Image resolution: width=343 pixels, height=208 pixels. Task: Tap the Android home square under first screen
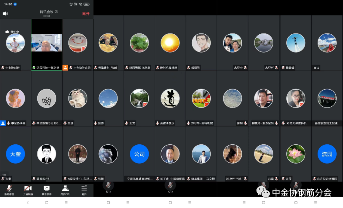click(x=47, y=203)
